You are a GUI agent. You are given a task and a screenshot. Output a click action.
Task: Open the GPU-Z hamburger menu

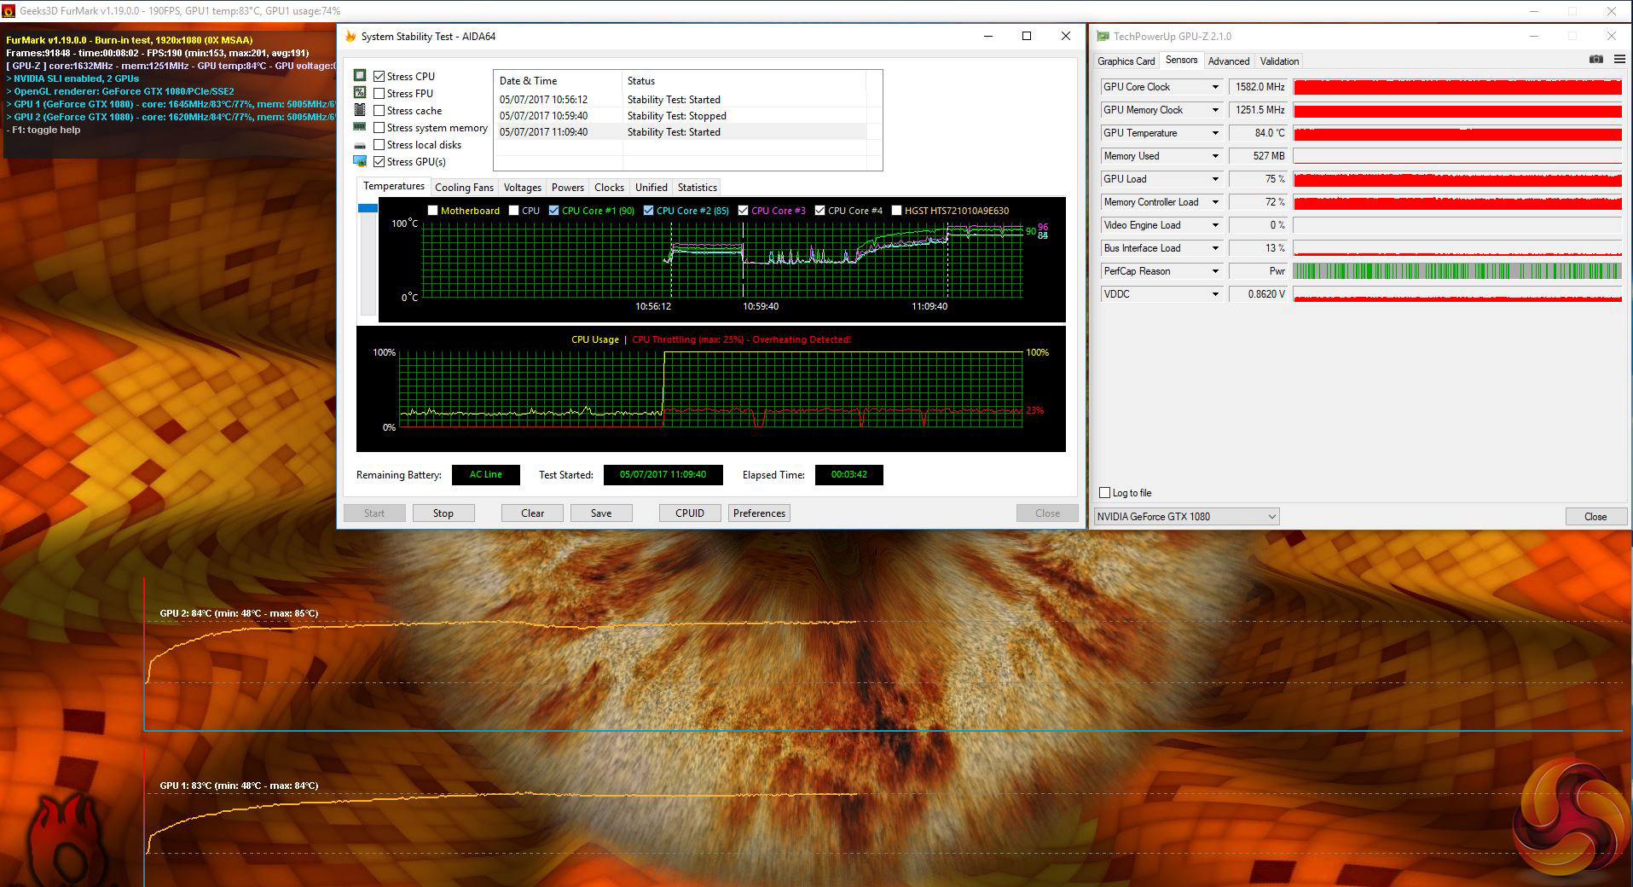(x=1619, y=60)
